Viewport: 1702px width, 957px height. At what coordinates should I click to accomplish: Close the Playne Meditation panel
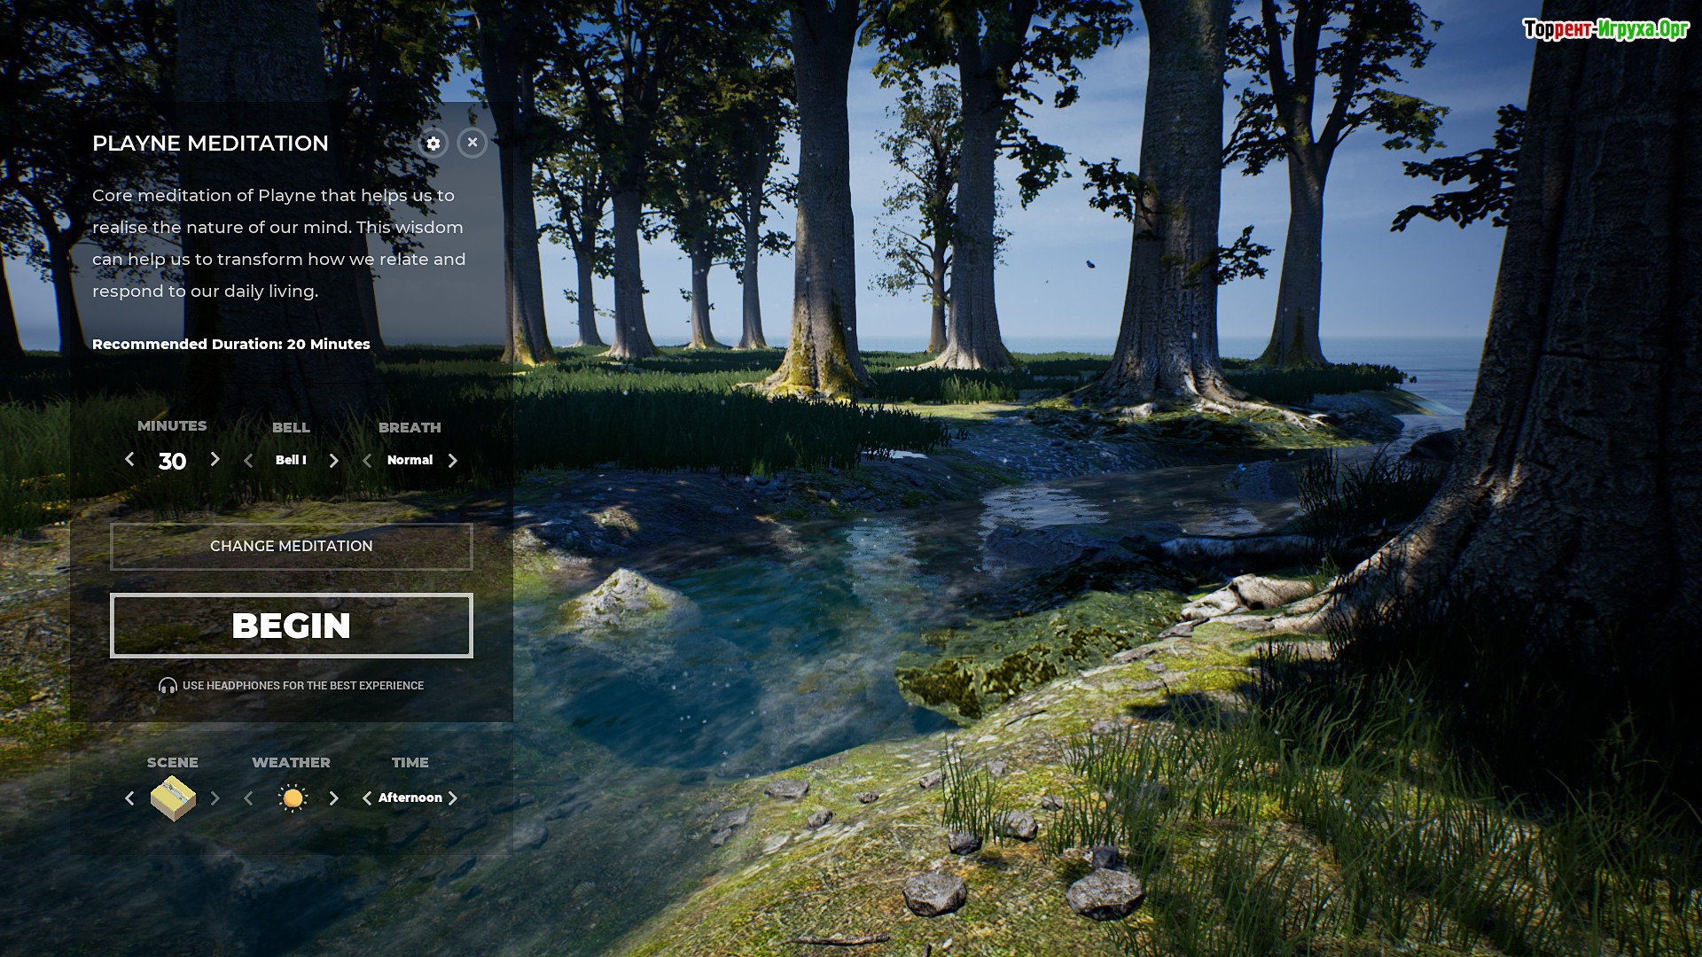pos(472,143)
